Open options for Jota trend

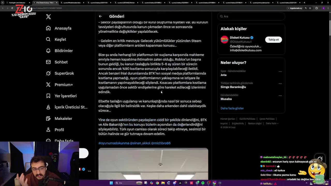[x=280, y=72]
